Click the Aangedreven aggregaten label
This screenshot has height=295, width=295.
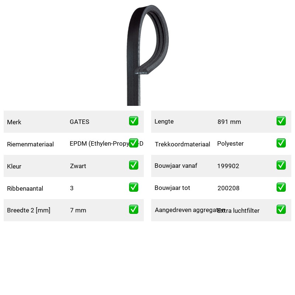coord(190,210)
